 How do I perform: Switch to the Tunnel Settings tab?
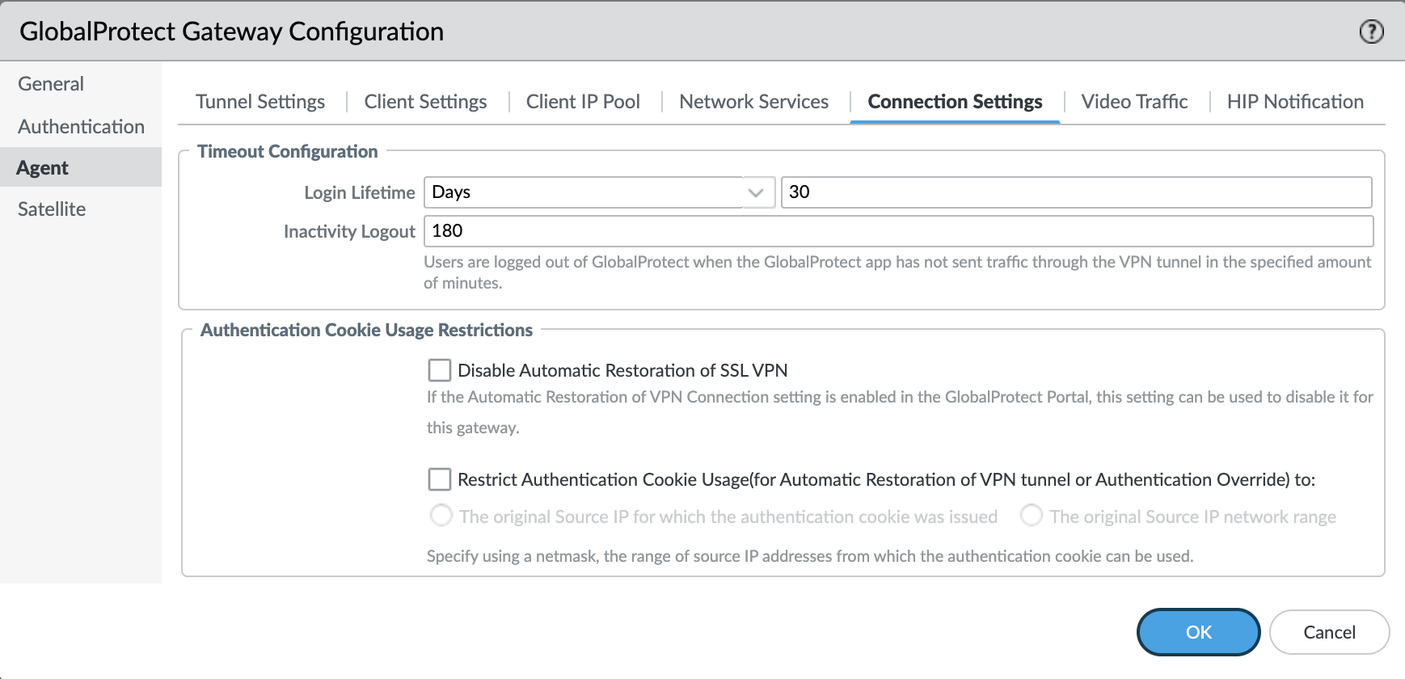pos(260,102)
